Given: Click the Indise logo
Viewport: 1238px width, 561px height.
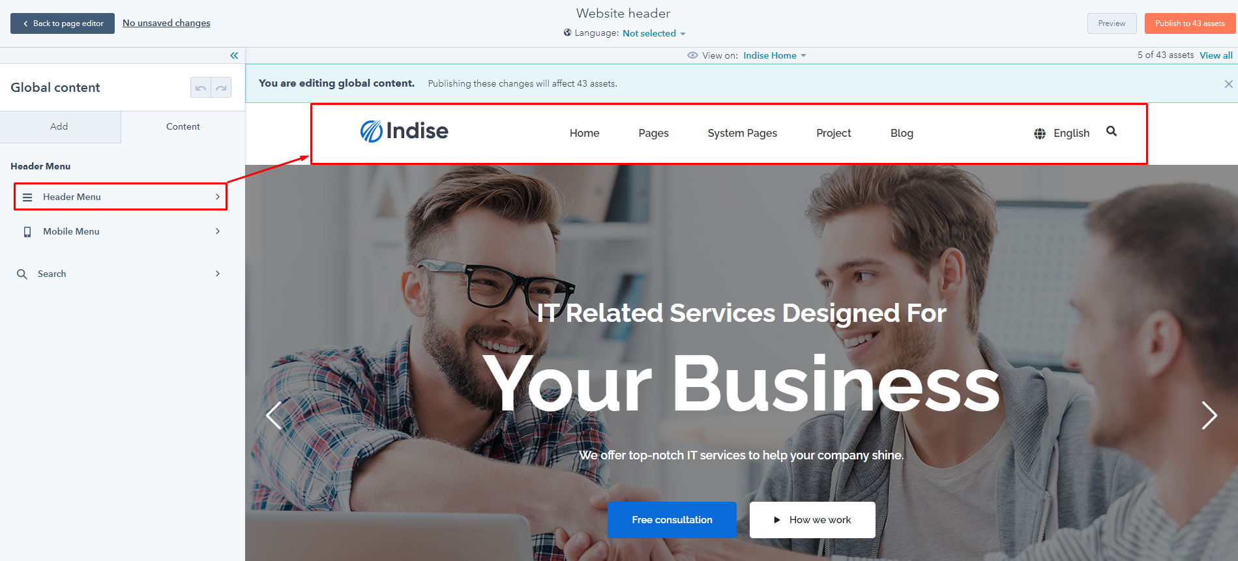Looking at the screenshot, I should coord(404,131).
